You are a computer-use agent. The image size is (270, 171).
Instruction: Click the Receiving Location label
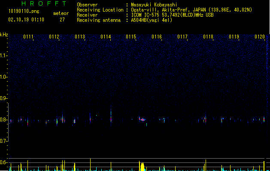[x=100, y=10]
